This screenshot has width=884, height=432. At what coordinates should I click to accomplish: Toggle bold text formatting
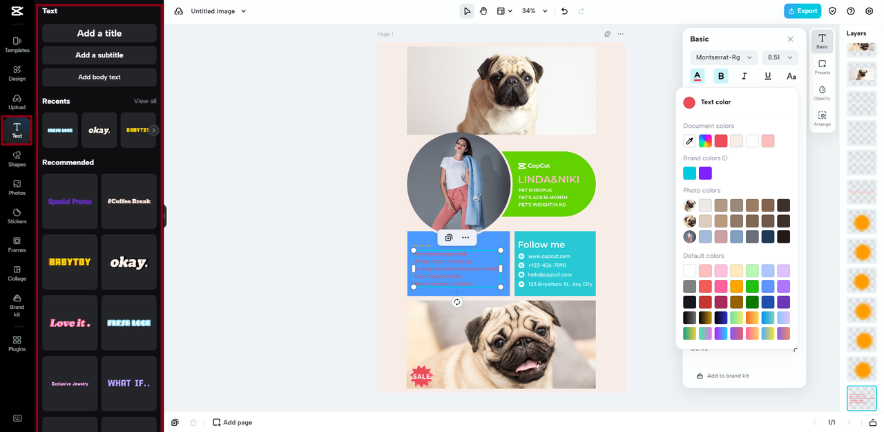[721, 76]
